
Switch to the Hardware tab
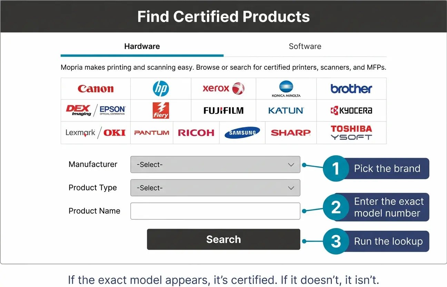pyautogui.click(x=142, y=47)
